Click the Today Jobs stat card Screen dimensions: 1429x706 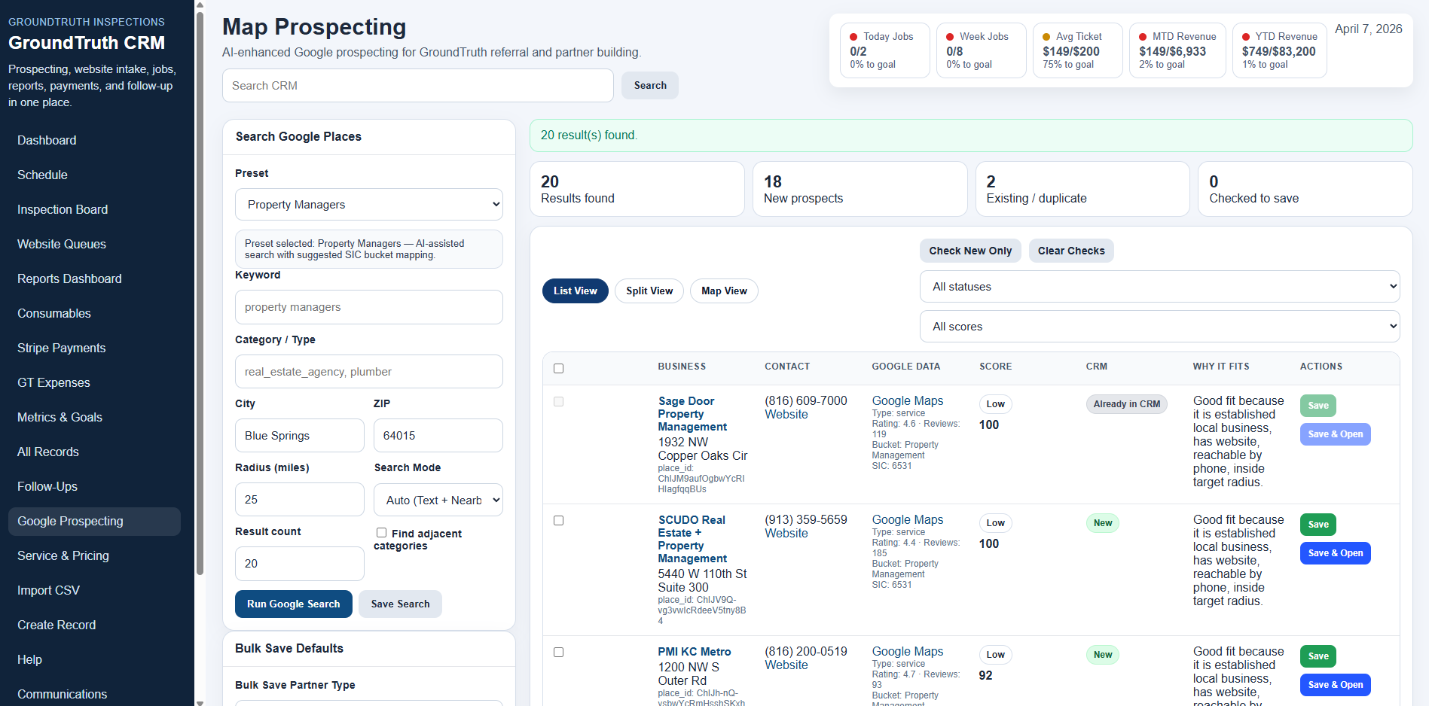(x=885, y=50)
